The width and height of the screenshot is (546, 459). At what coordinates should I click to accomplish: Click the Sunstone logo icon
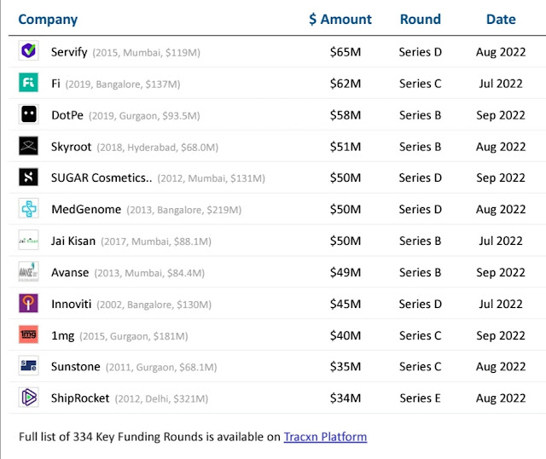pos(28,366)
